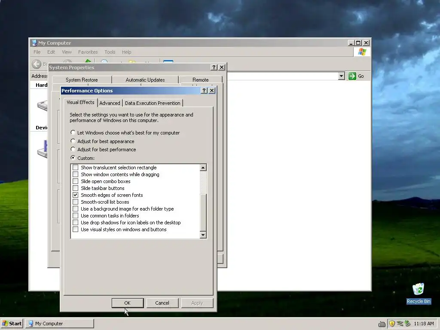
Task: Select the Custom radio option
Action: pyautogui.click(x=73, y=158)
